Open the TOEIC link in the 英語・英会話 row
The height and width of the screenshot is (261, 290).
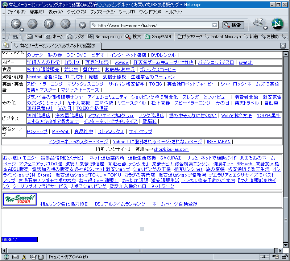(156, 84)
